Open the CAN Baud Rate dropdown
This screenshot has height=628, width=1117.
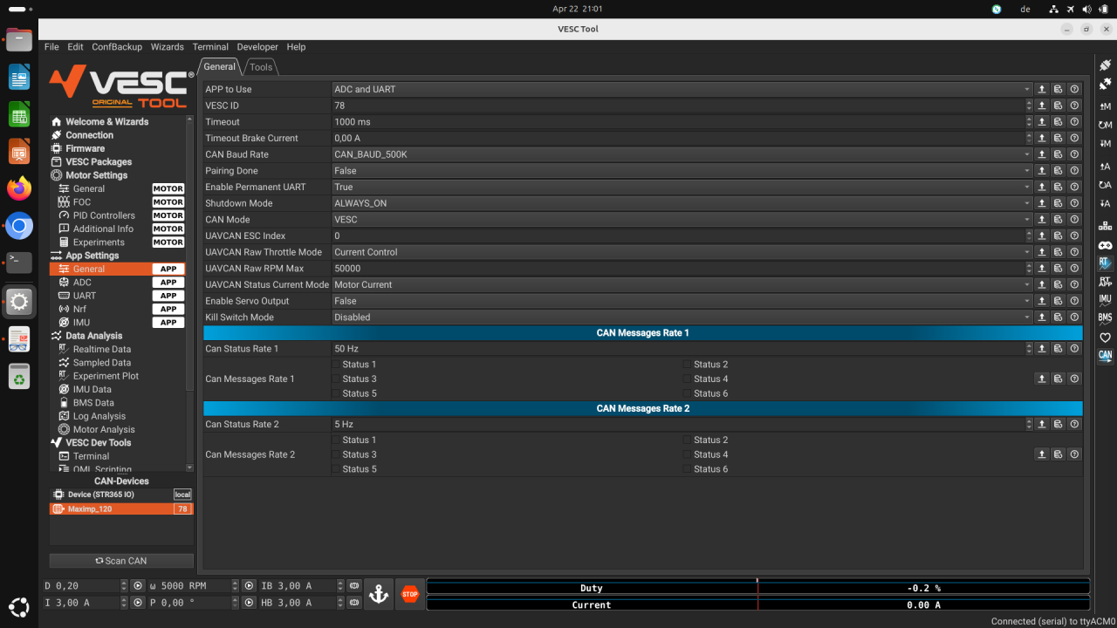[x=1028, y=154]
